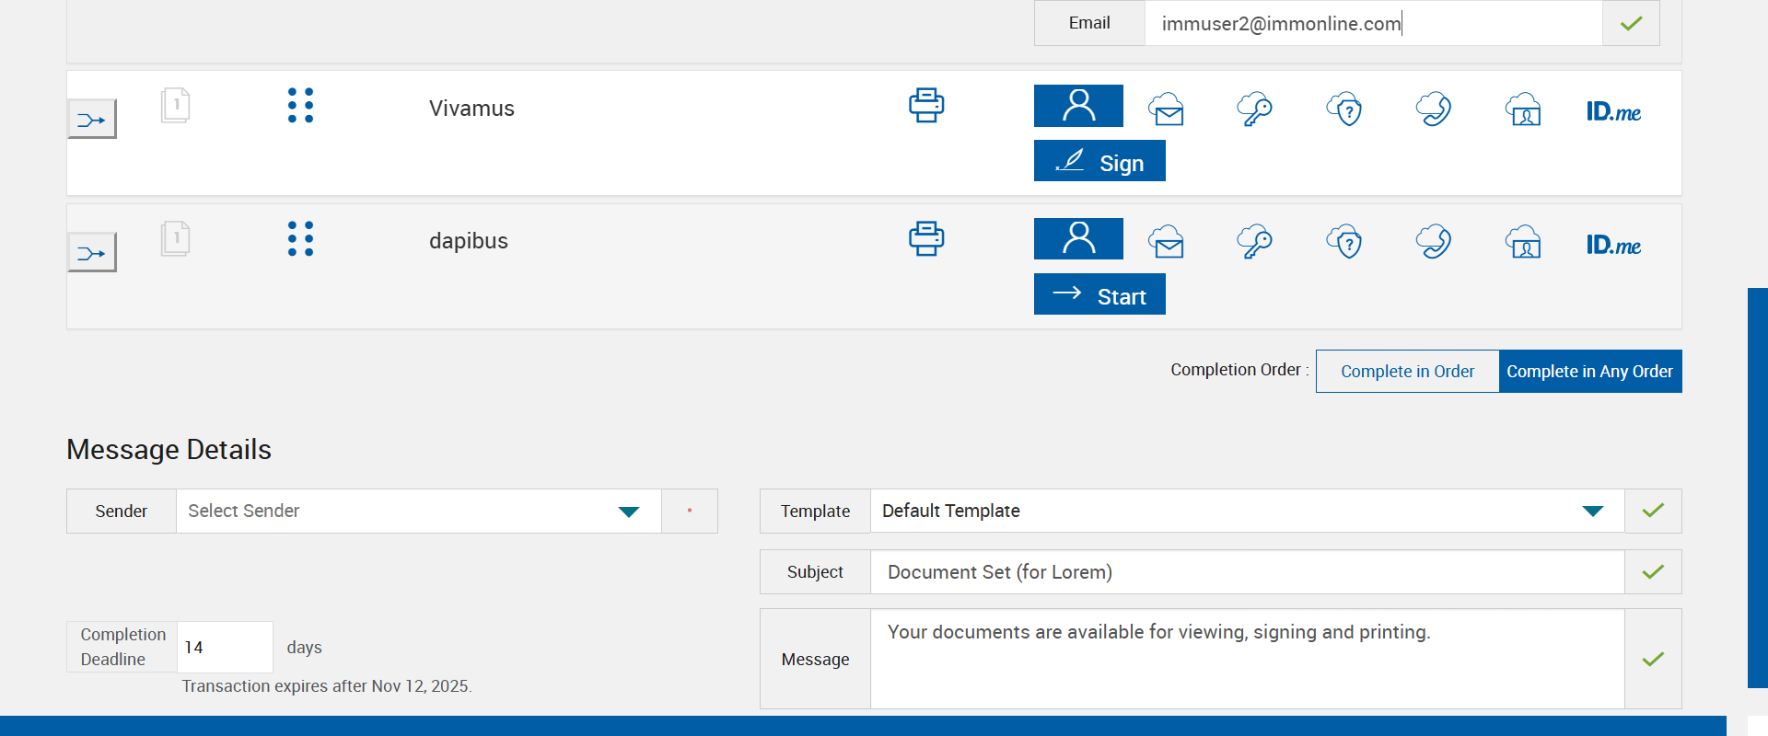Click the vertical scrollbar on the right
This screenshot has width=1768, height=736.
[x=1757, y=488]
